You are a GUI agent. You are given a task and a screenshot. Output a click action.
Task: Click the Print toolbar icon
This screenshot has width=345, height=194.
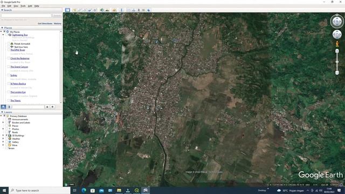[134, 10]
